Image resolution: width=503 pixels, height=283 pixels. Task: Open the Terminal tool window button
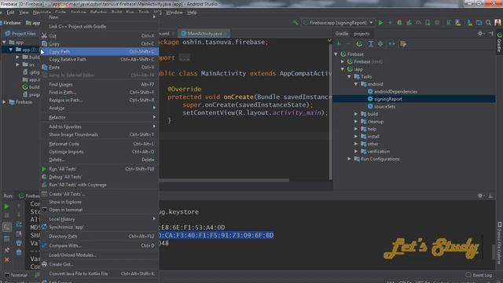[16, 275]
